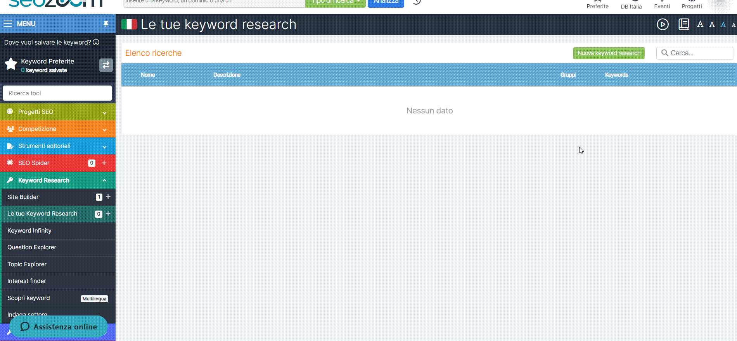Open search history clock icon
This screenshot has height=341, width=737.
click(x=417, y=2)
